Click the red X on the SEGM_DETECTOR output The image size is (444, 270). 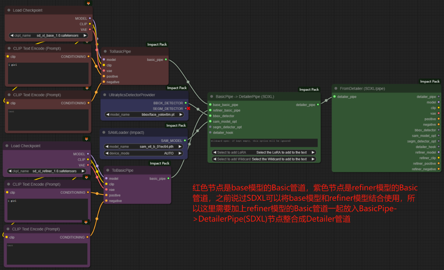pyautogui.click(x=189, y=108)
